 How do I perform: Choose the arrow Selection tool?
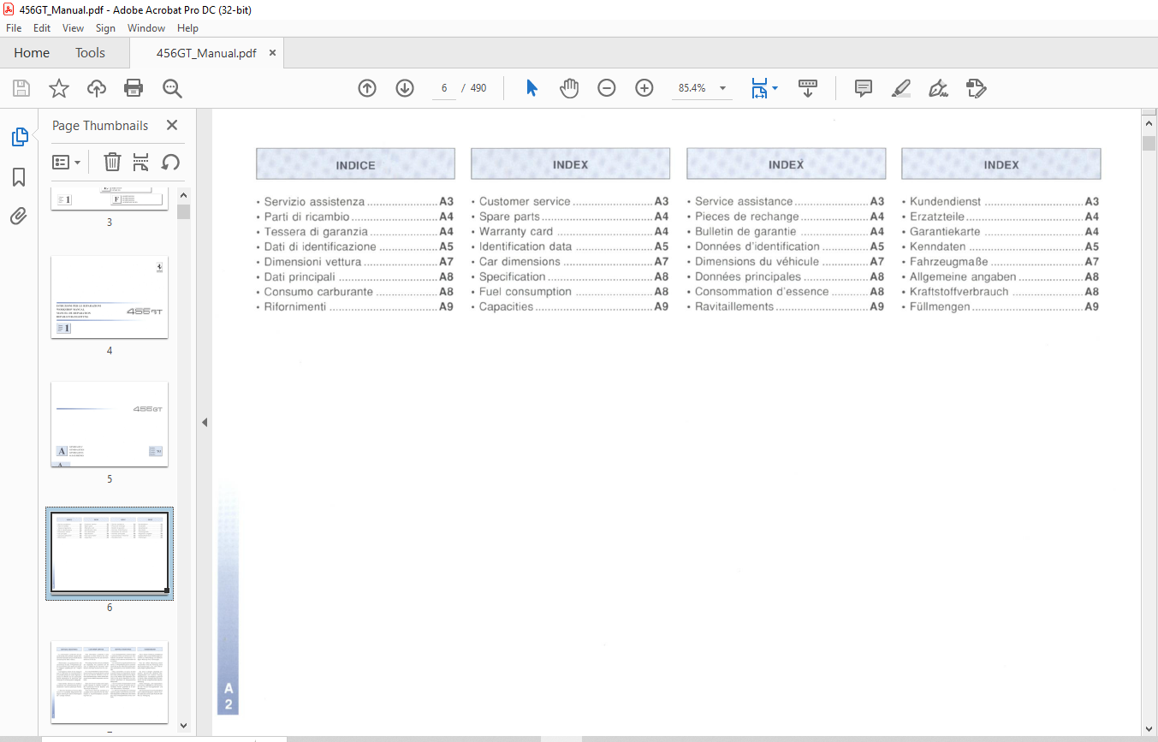(531, 88)
